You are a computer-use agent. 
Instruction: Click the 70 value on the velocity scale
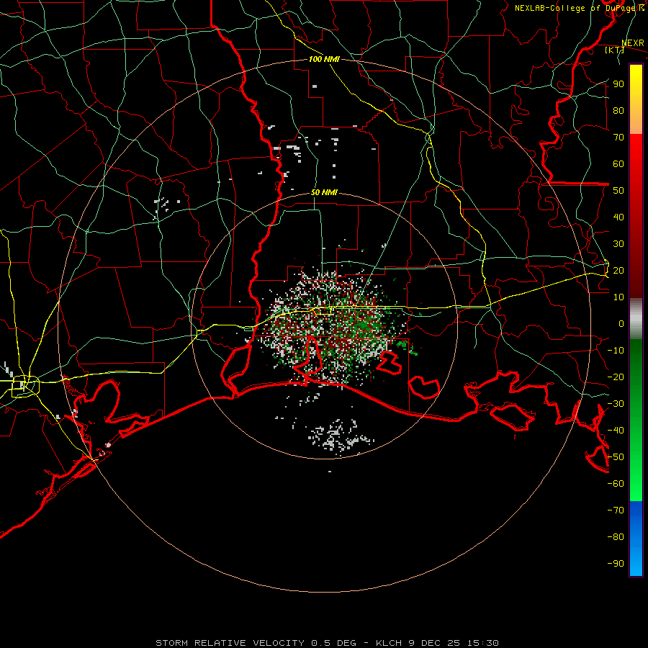point(618,138)
